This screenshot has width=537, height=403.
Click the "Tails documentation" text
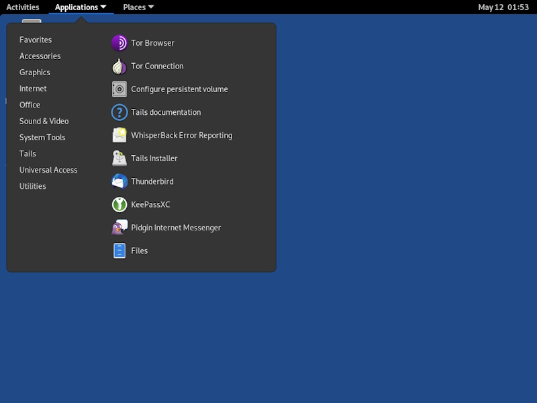point(166,112)
